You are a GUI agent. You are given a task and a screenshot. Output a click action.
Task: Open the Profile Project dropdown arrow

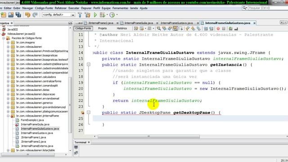[117, 15]
